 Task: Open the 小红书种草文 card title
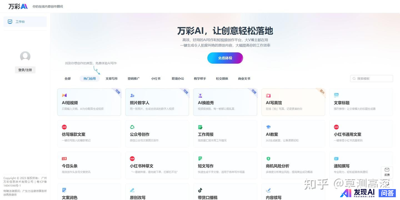(141, 166)
